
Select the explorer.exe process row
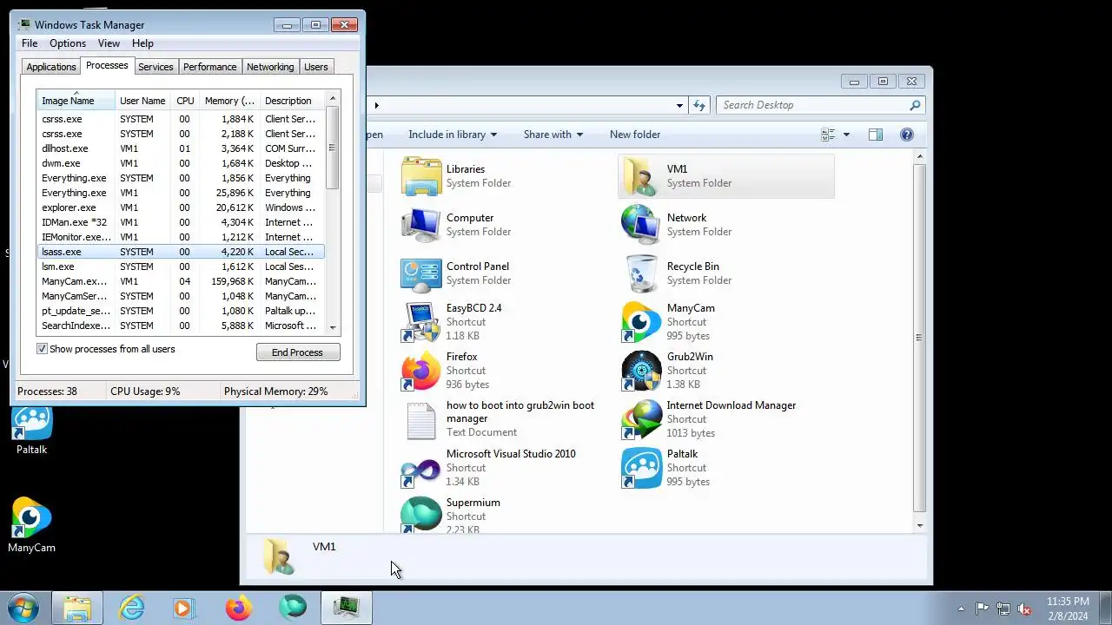coord(181,207)
